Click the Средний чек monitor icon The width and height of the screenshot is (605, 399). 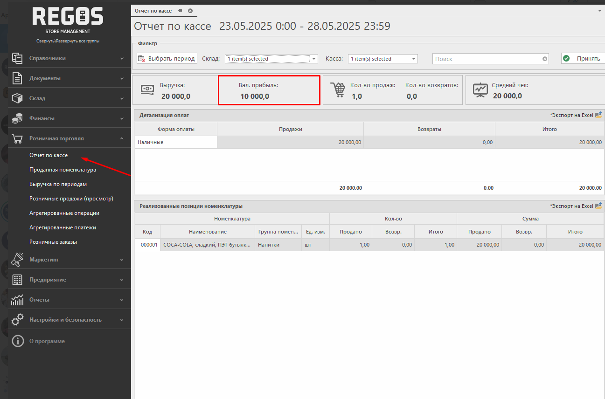480,89
